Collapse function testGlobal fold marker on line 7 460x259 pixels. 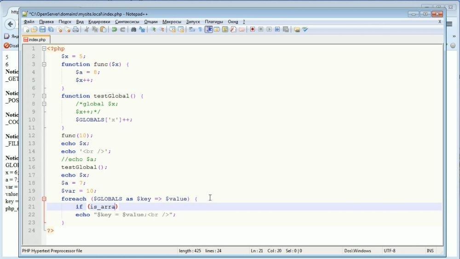[x=44, y=96]
